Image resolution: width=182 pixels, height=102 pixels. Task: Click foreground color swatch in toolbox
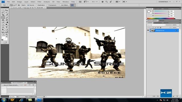coord(3,38)
